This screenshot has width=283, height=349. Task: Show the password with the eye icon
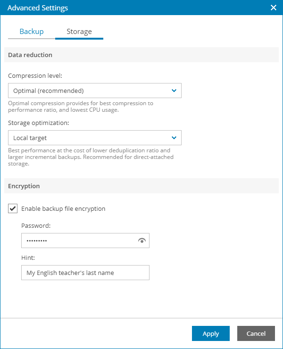click(x=142, y=241)
